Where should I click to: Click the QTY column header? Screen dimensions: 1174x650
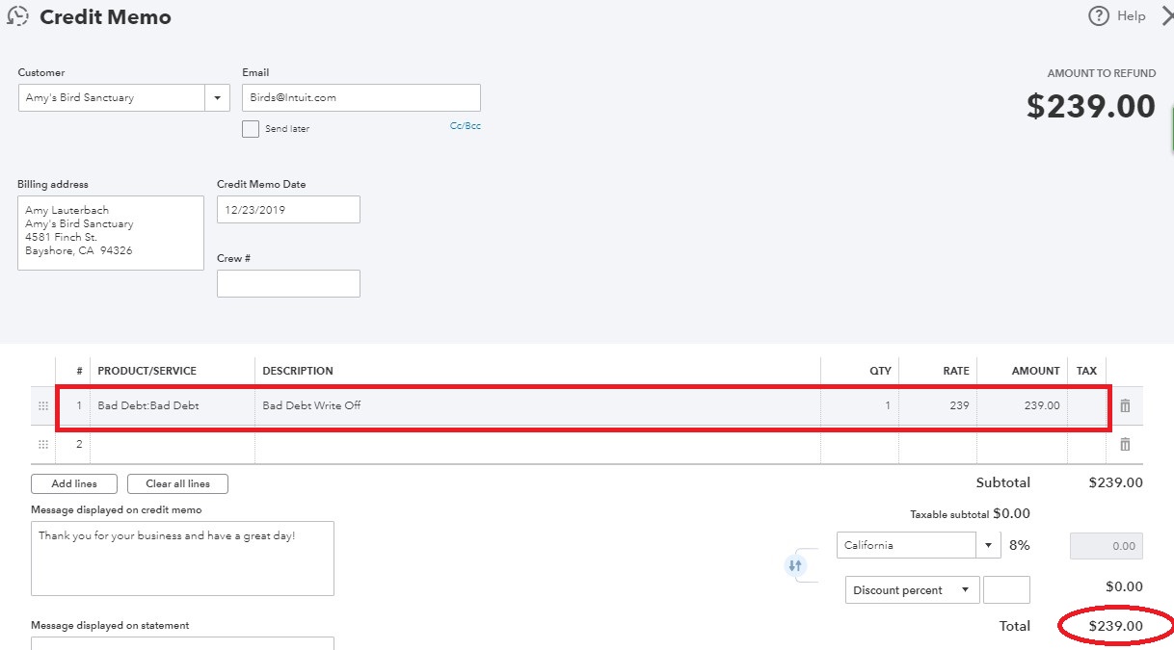point(880,371)
